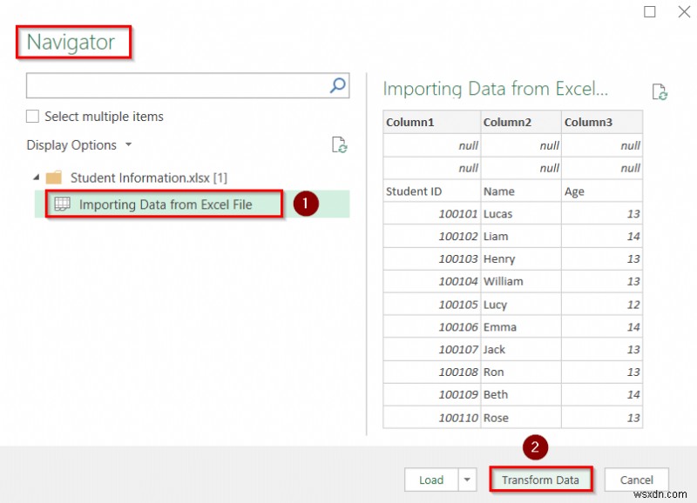This screenshot has width=697, height=503.
Task: Refresh the source list beside Display Options
Action: click(x=339, y=145)
